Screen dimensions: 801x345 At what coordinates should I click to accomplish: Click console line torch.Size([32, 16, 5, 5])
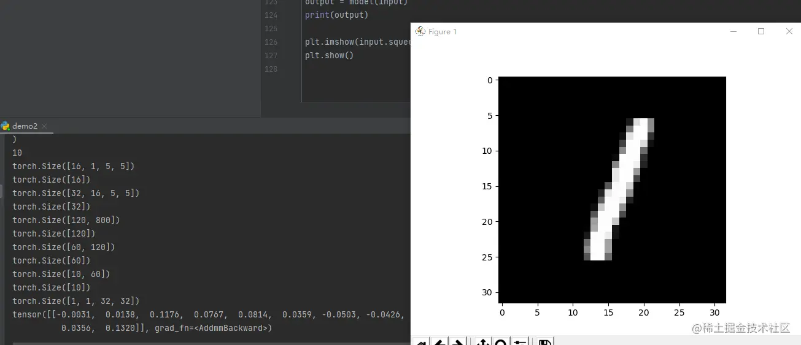pos(76,193)
